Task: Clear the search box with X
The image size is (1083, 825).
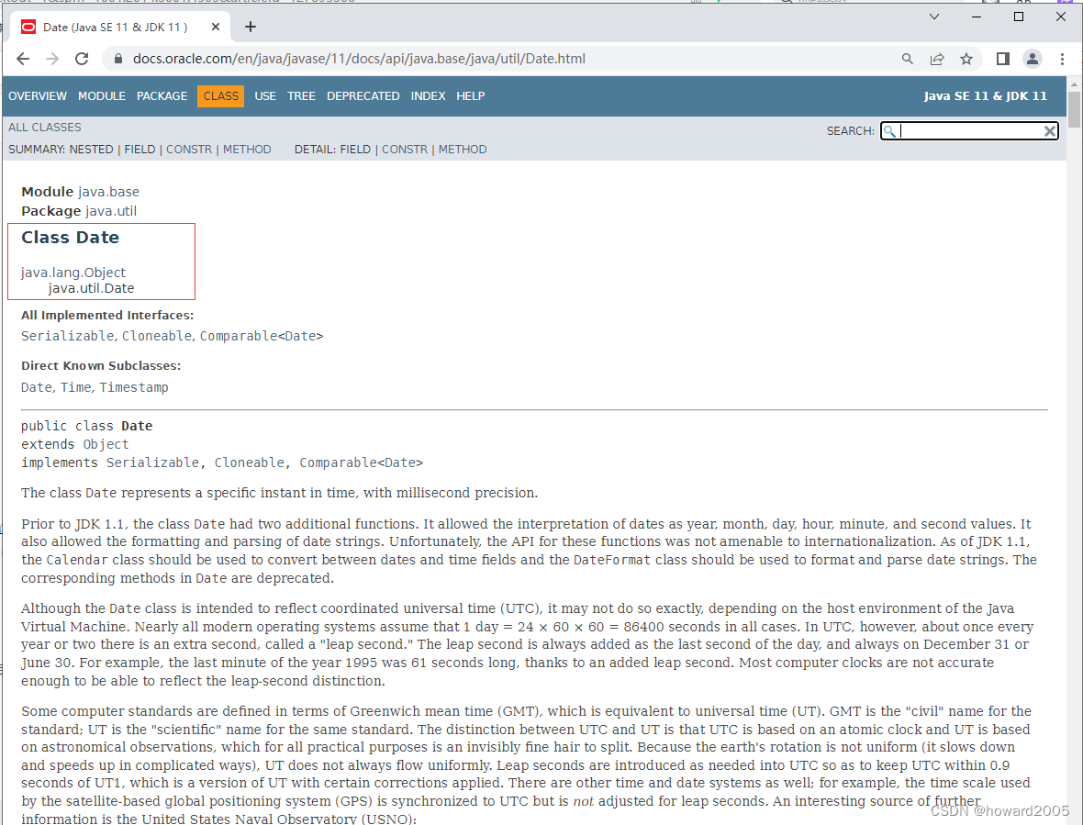Action: coord(1050,131)
